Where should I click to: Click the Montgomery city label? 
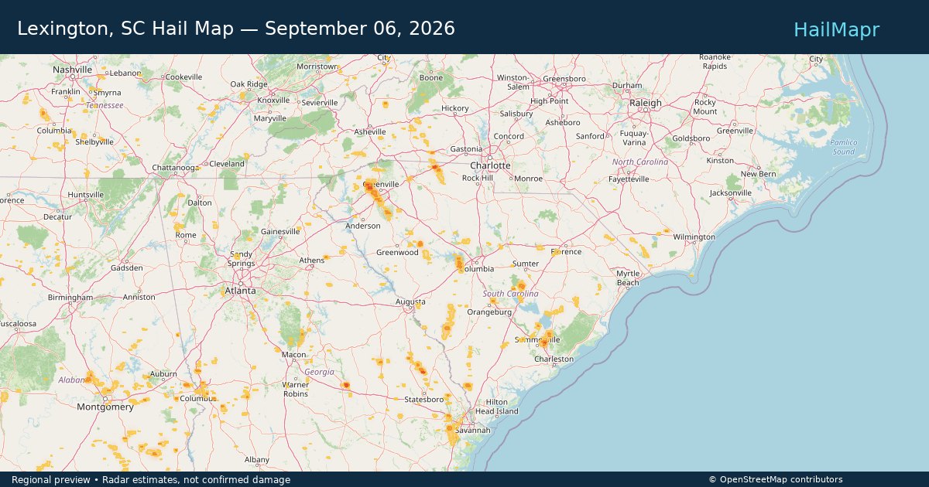pos(105,407)
